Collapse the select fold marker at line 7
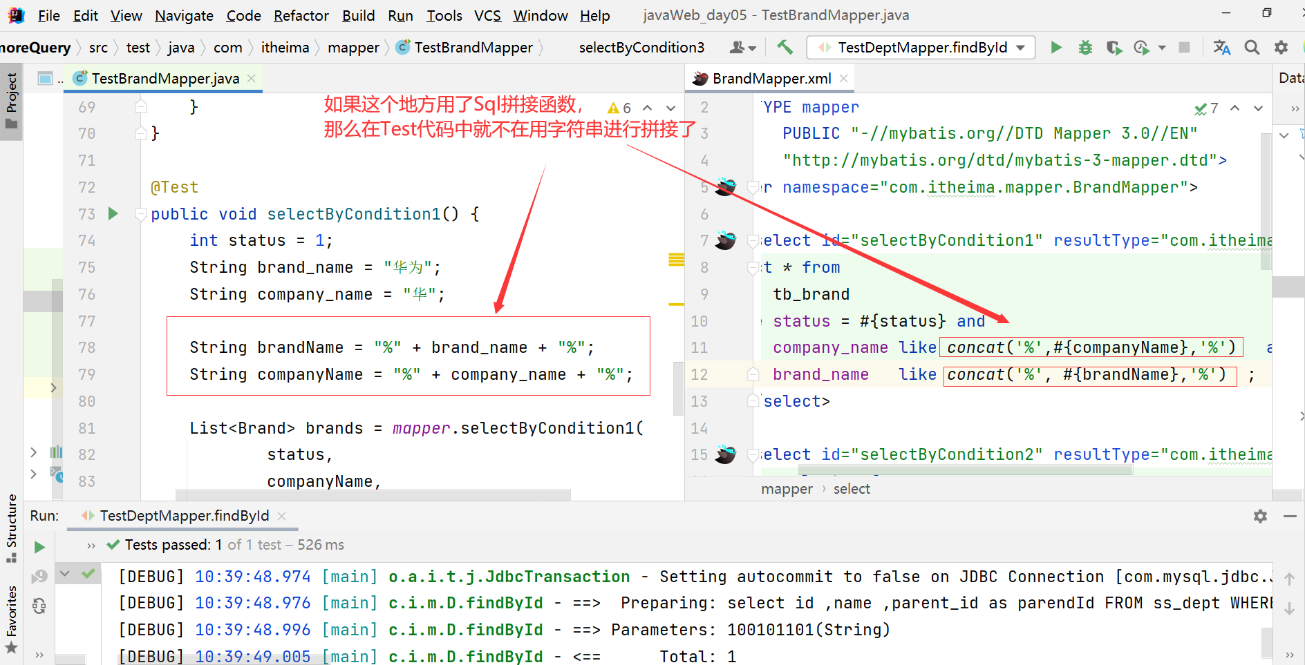Image resolution: width=1305 pixels, height=665 pixels. [753, 241]
